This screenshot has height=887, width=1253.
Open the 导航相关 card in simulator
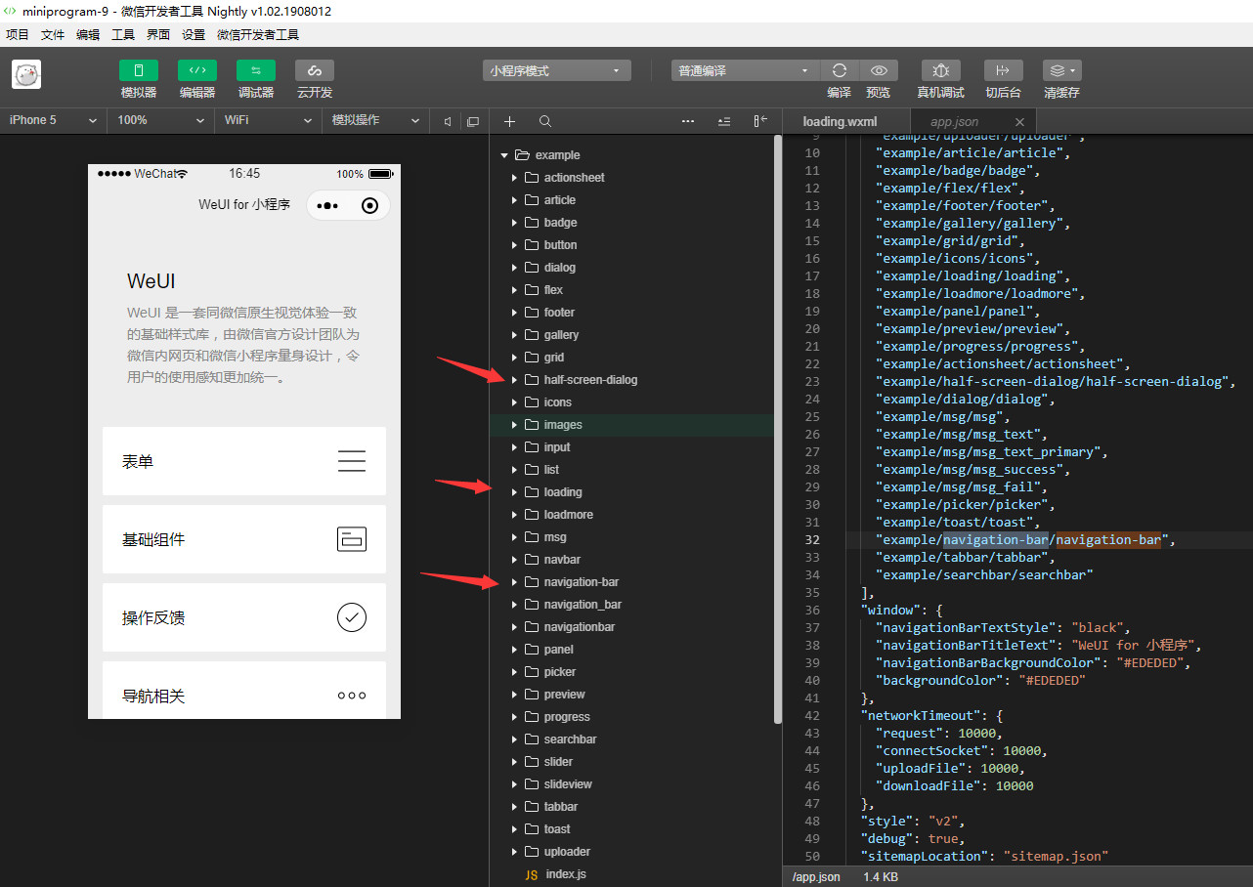(x=244, y=691)
